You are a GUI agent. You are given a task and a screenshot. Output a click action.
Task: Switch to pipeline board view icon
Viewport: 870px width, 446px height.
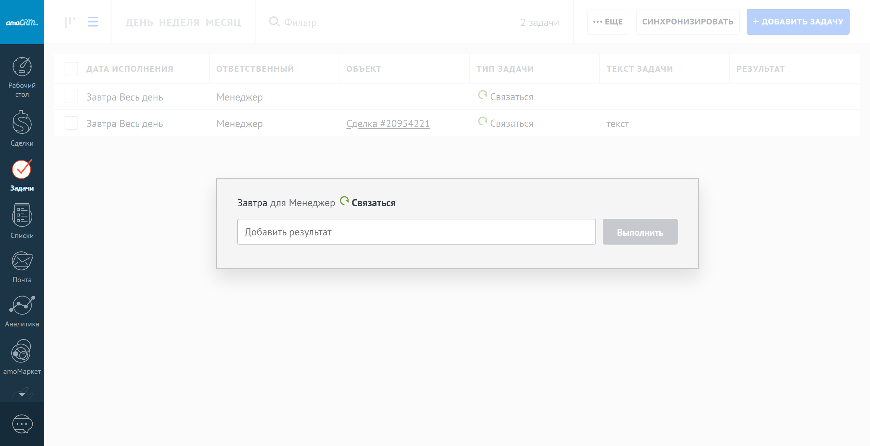70,22
